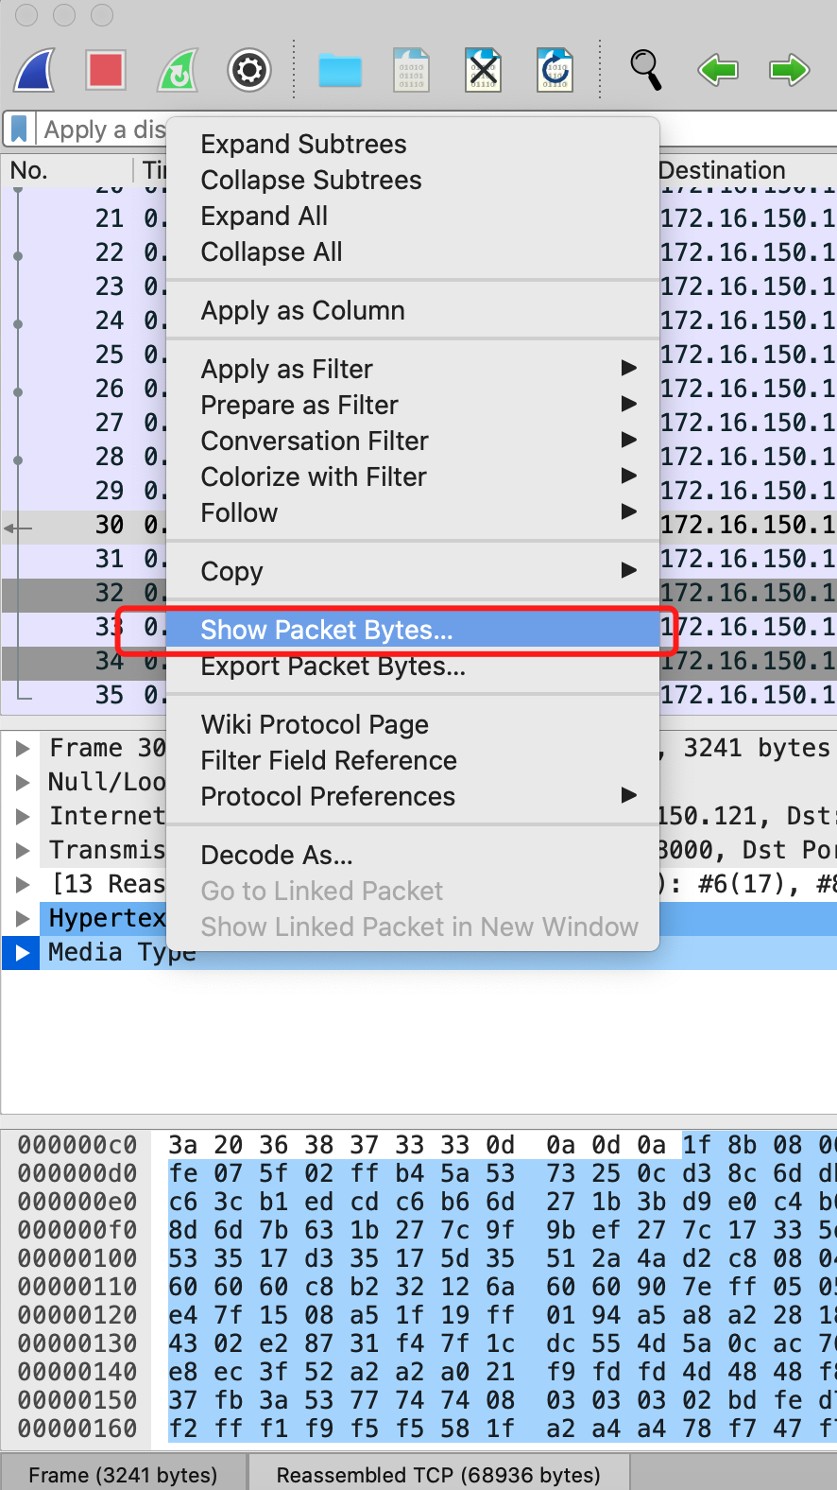The width and height of the screenshot is (837, 1490).
Task: Click the display filter bookmark icon
Action: point(19,130)
